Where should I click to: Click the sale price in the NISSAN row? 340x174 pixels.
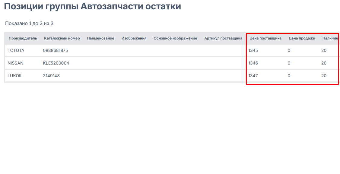pyautogui.click(x=289, y=63)
